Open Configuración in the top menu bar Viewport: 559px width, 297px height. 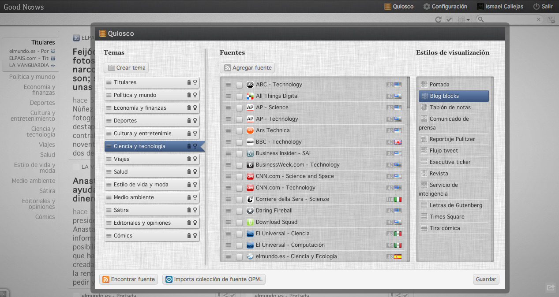coord(445,7)
